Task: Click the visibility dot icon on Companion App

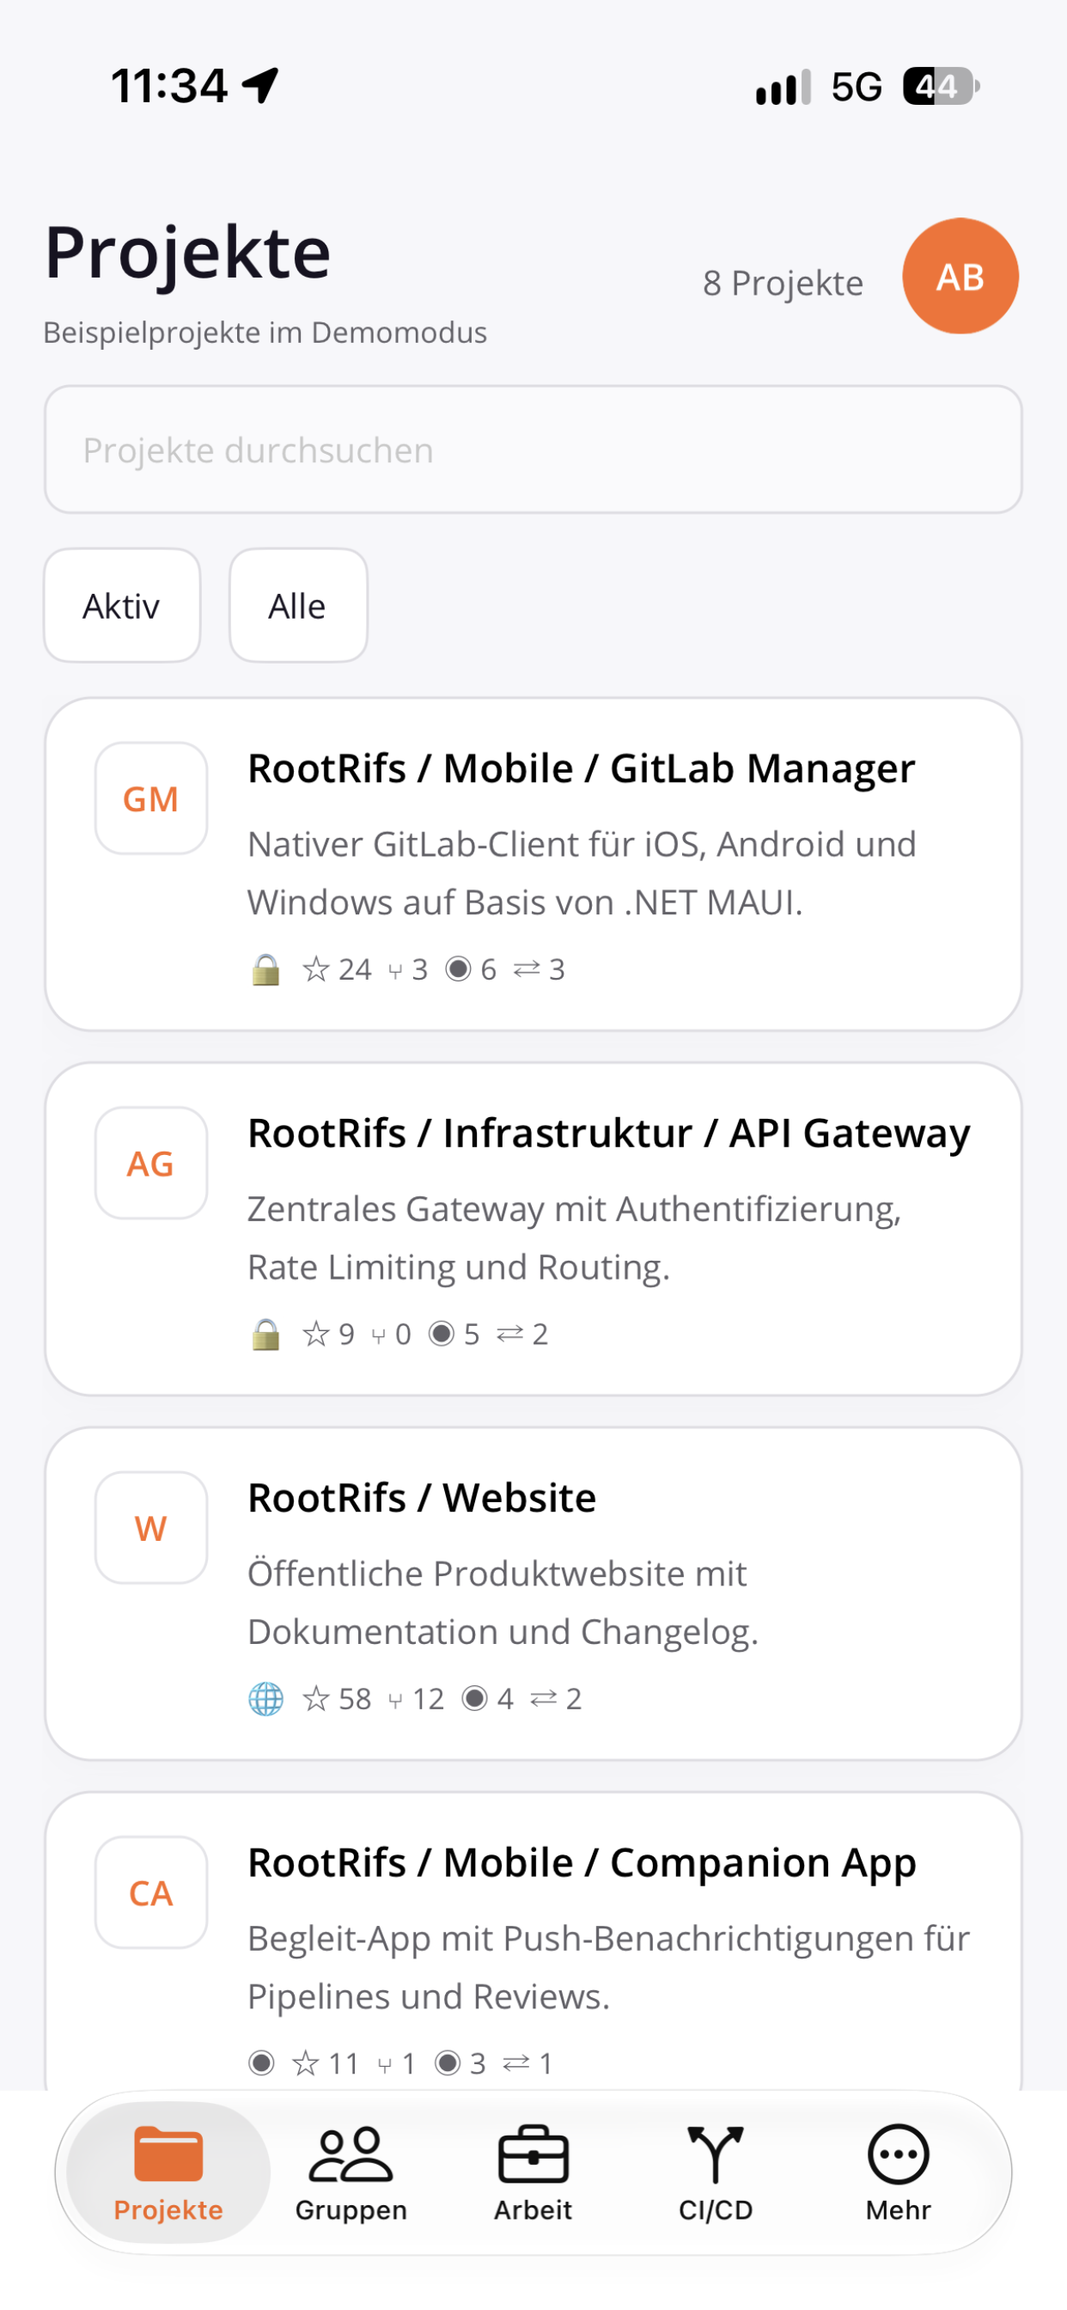Action: (x=261, y=2064)
